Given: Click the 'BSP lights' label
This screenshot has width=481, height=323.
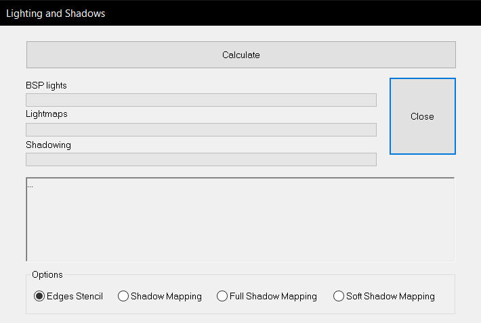Looking at the screenshot, I should tap(46, 85).
